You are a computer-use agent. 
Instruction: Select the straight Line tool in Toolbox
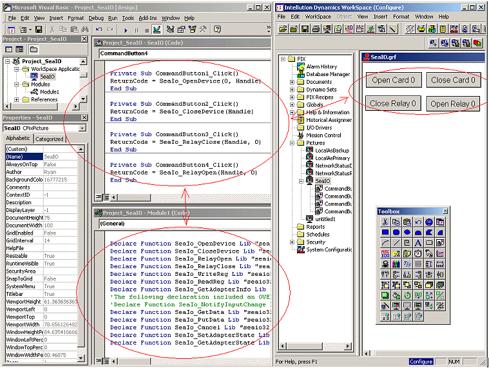(x=396, y=243)
